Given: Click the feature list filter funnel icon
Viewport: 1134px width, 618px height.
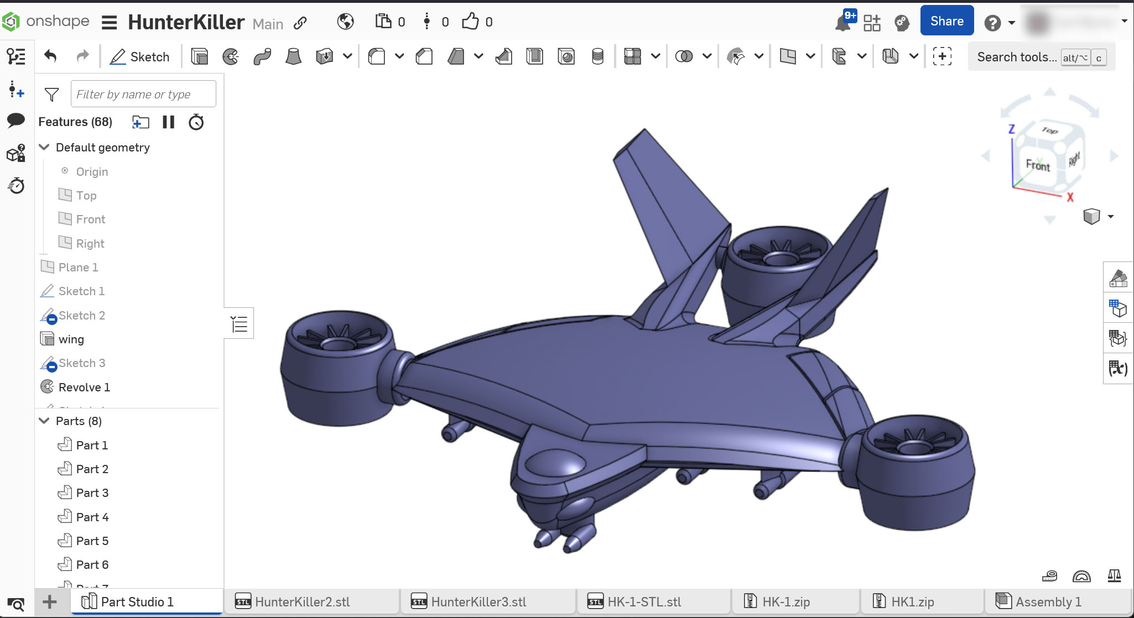Looking at the screenshot, I should click(51, 95).
